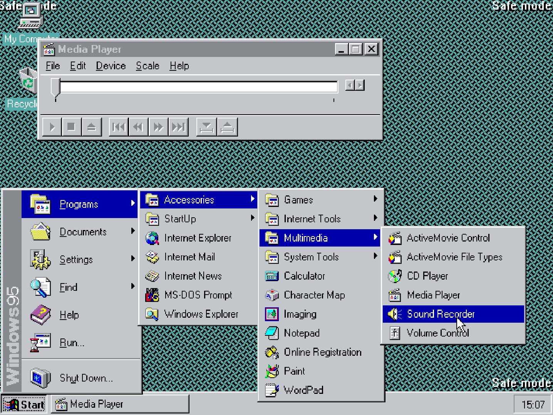Image resolution: width=553 pixels, height=415 pixels.
Task: Click the Media Player taskbar button
Action: coord(120,404)
